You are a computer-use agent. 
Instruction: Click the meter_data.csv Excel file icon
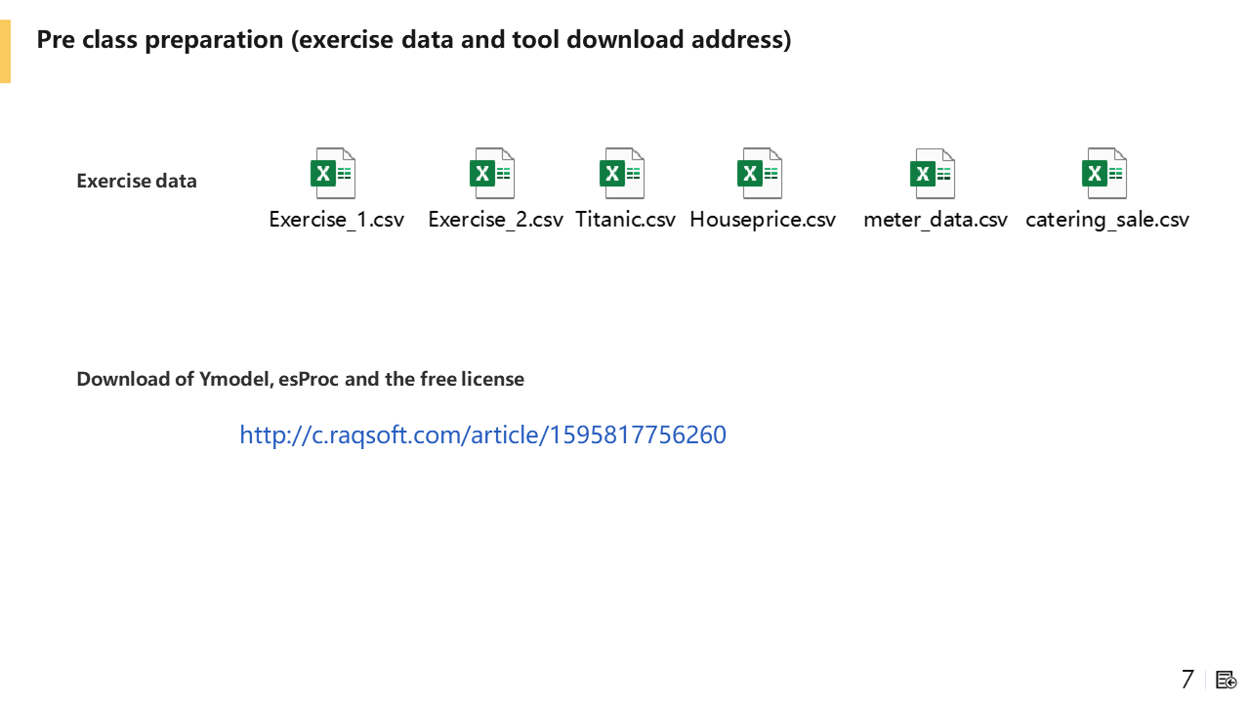coord(933,174)
